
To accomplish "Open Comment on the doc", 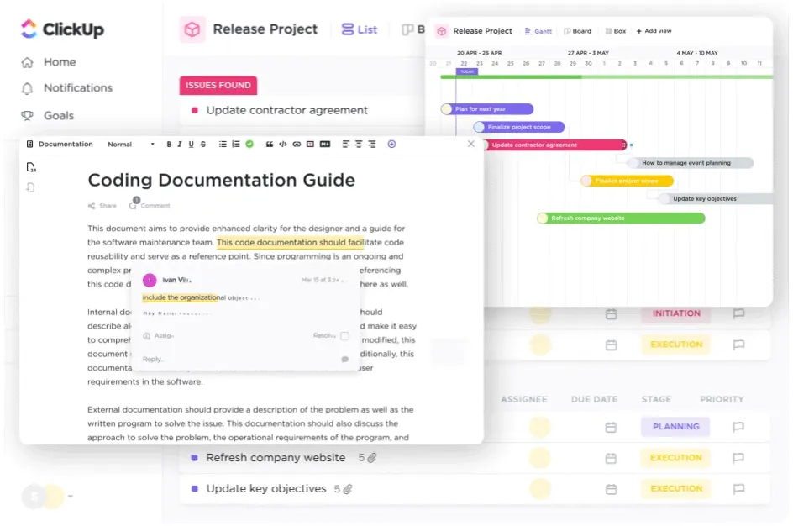I will [150, 204].
